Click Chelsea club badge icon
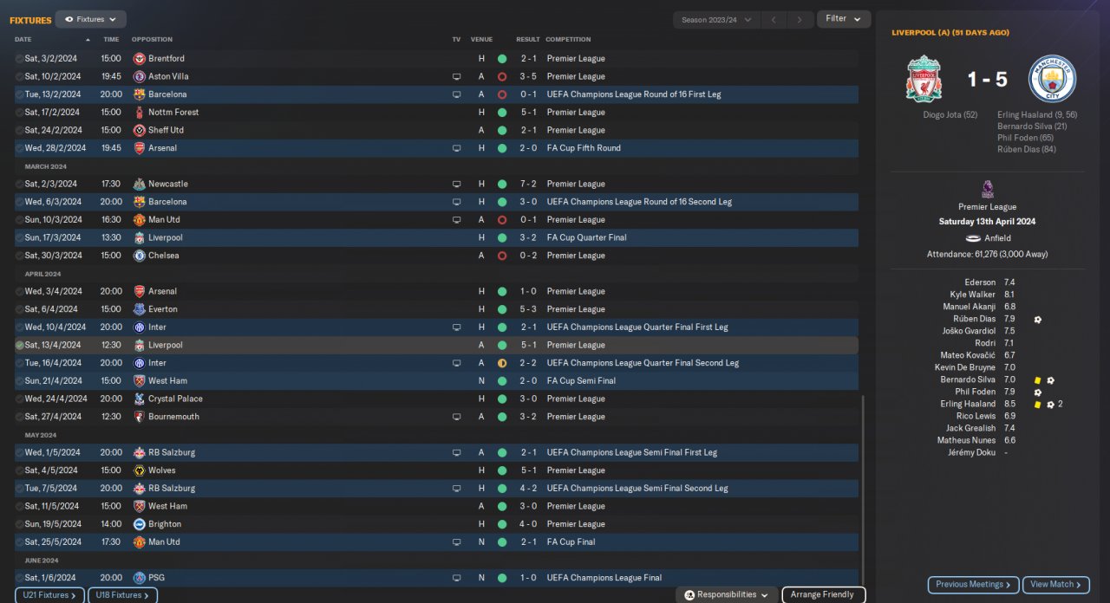Image resolution: width=1110 pixels, height=603 pixels. 139,256
